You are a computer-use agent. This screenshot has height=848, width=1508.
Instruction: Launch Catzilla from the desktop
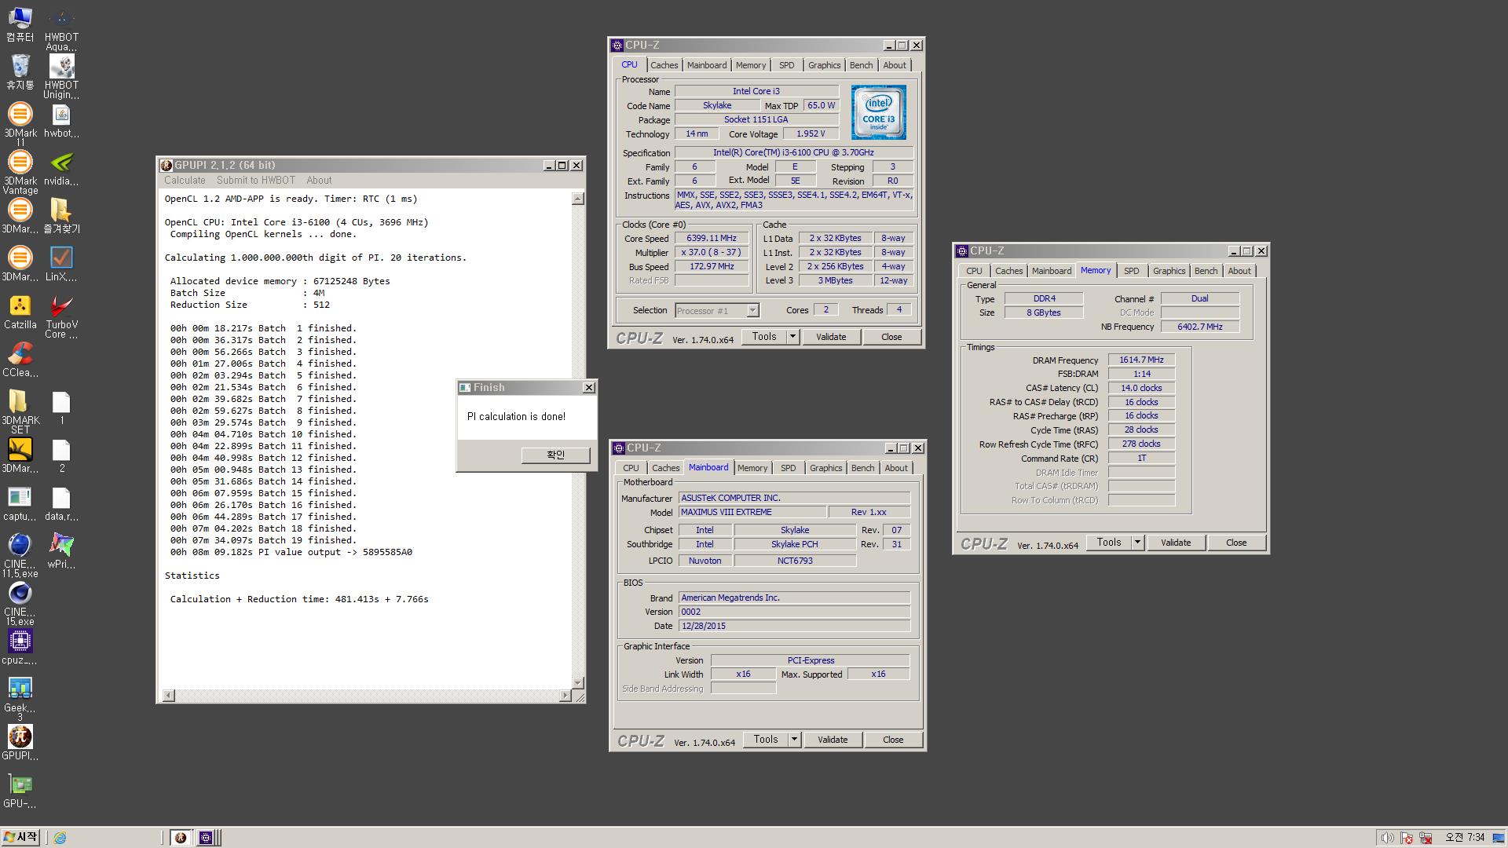20,312
